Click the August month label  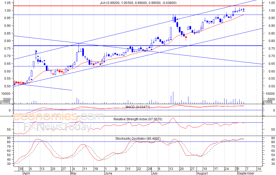tap(202, 173)
